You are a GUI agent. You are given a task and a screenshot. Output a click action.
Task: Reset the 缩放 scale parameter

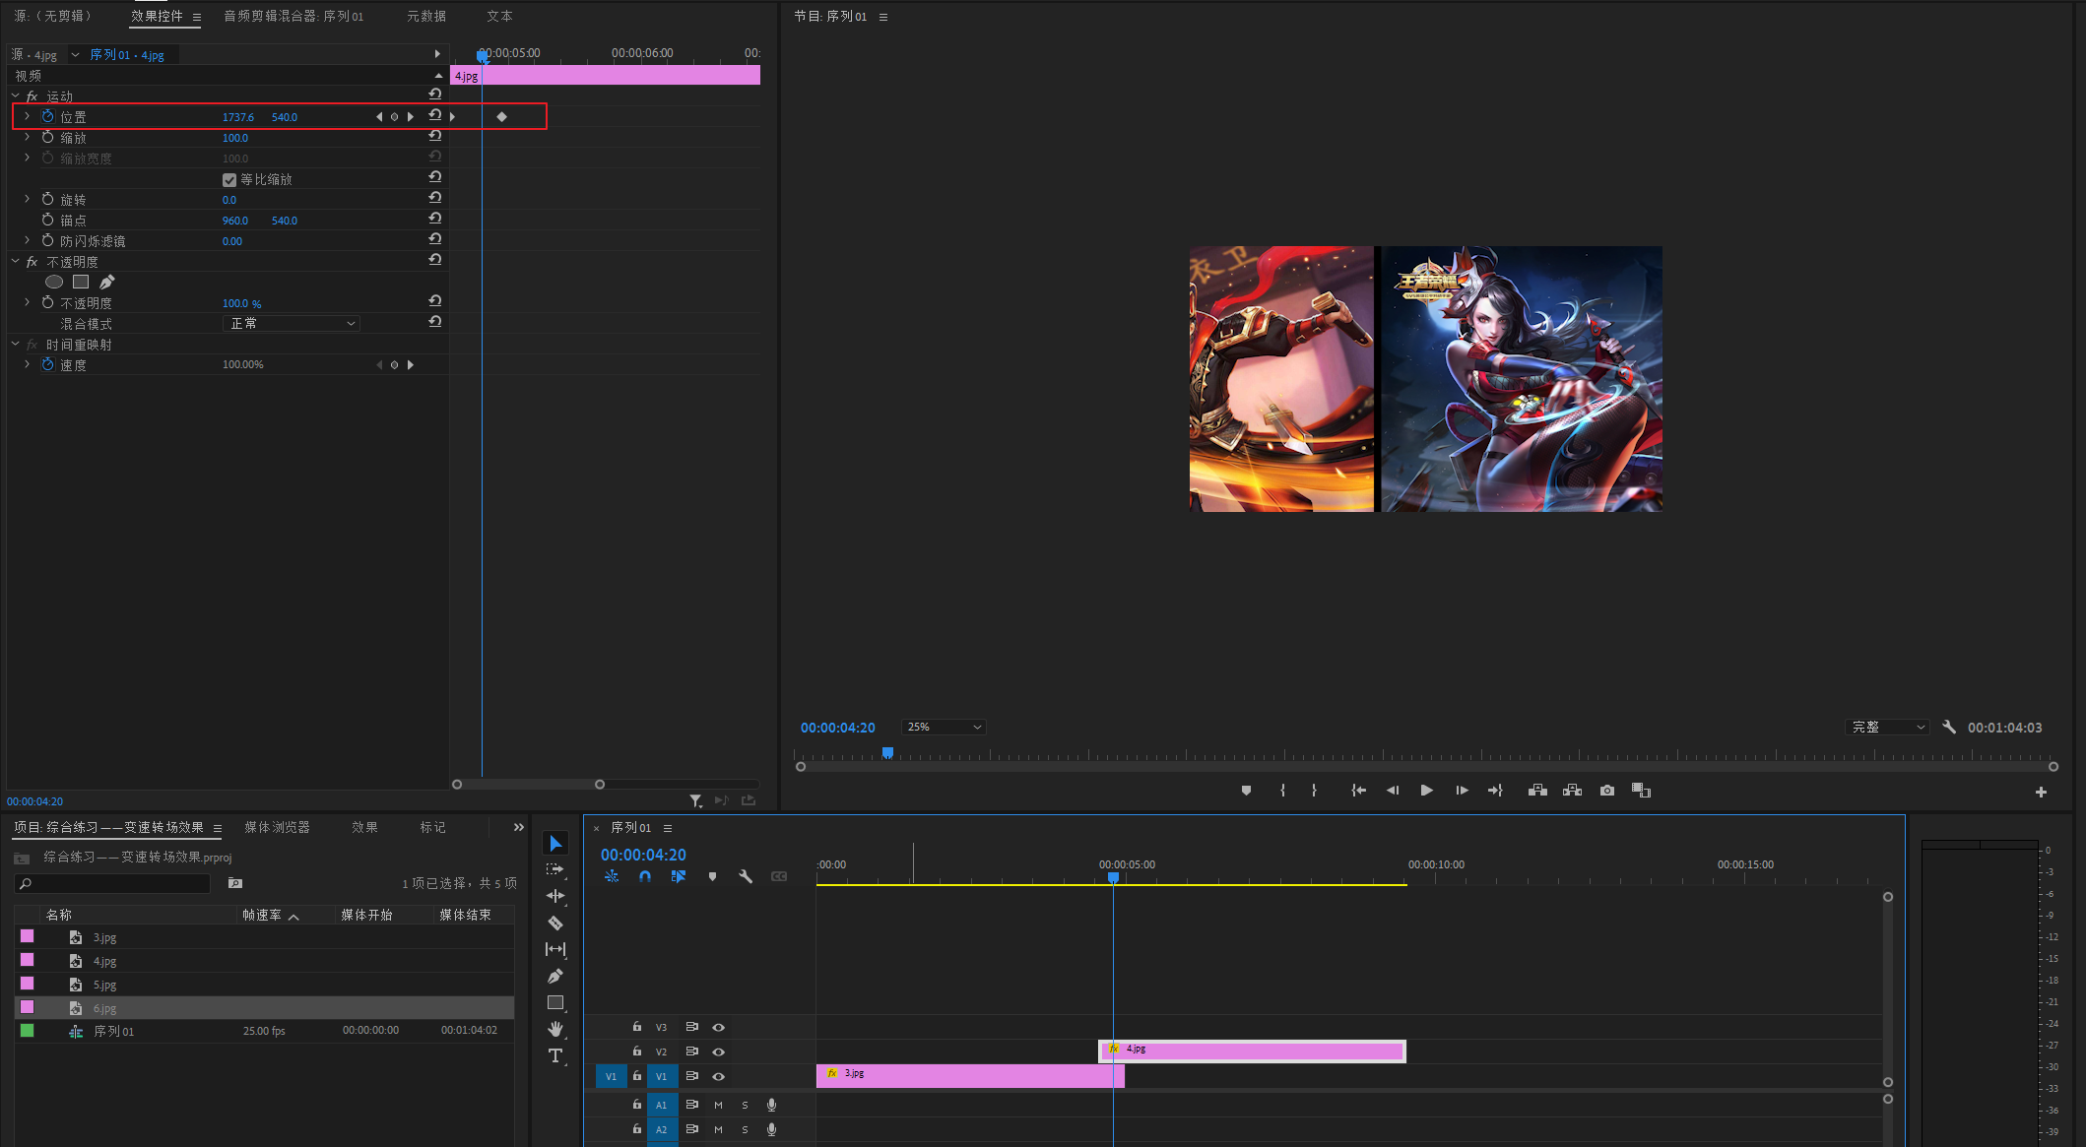tap(434, 137)
